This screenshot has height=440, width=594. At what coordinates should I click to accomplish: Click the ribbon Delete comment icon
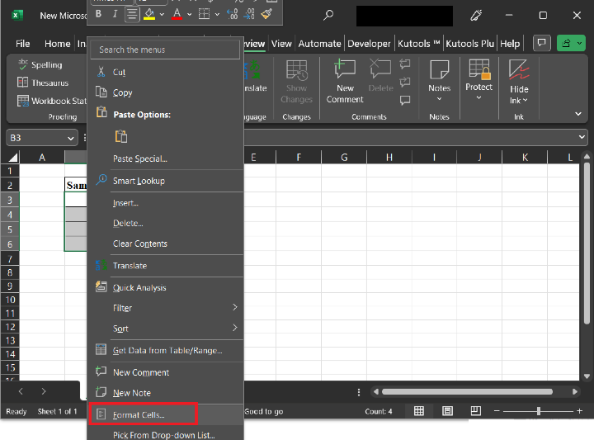tap(380, 76)
